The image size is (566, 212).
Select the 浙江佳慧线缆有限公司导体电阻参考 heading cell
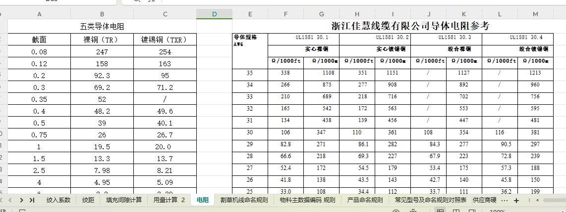pos(410,26)
